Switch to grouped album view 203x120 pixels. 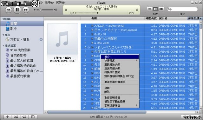(155, 9)
